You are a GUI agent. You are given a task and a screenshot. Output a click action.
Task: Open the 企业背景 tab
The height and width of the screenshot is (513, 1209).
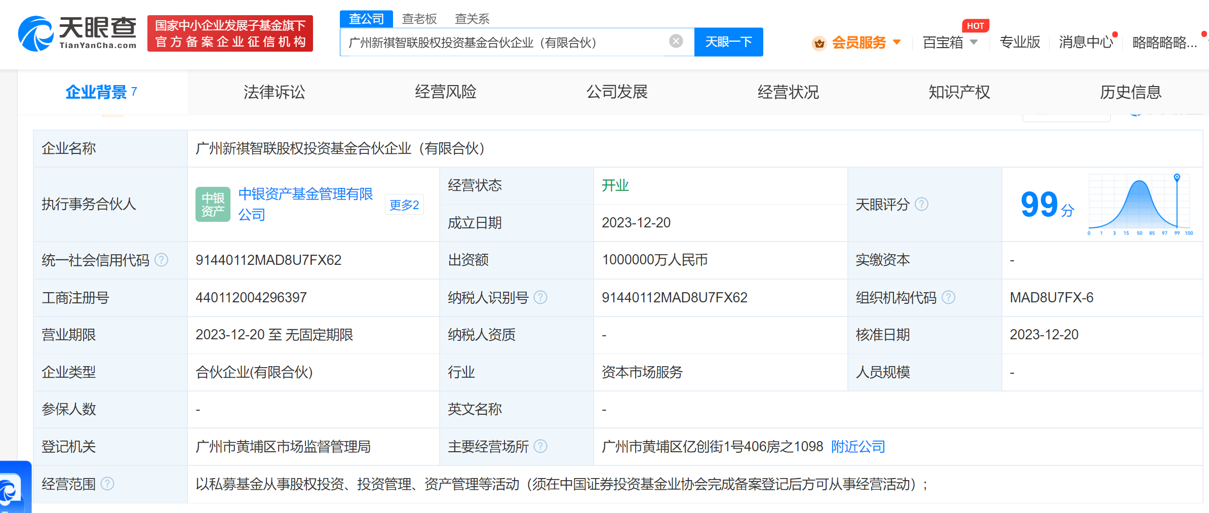pyautogui.click(x=103, y=92)
